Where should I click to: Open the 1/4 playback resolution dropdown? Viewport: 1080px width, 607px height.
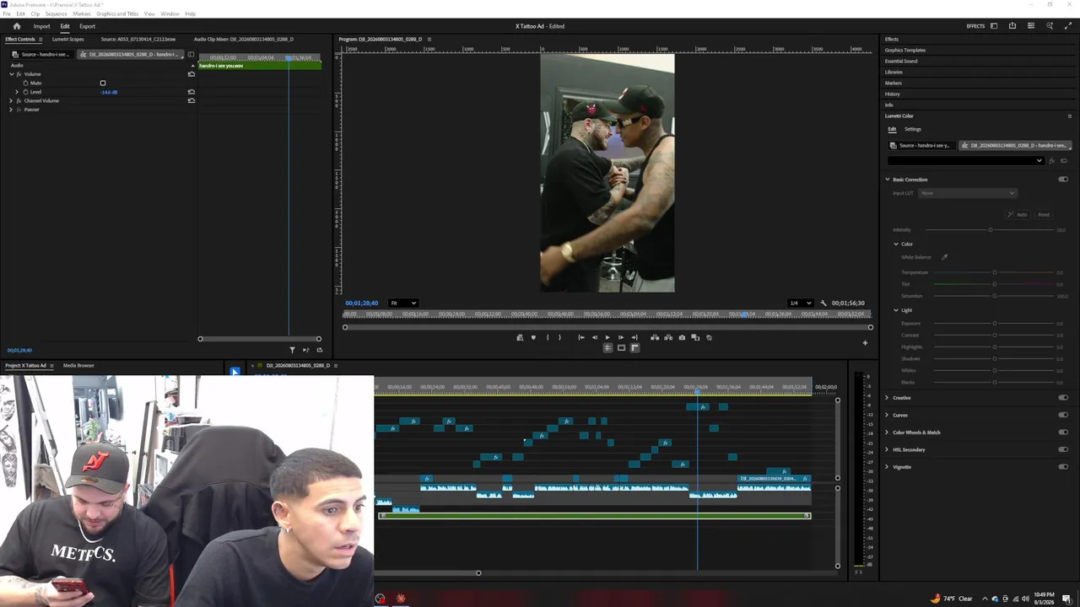click(800, 303)
